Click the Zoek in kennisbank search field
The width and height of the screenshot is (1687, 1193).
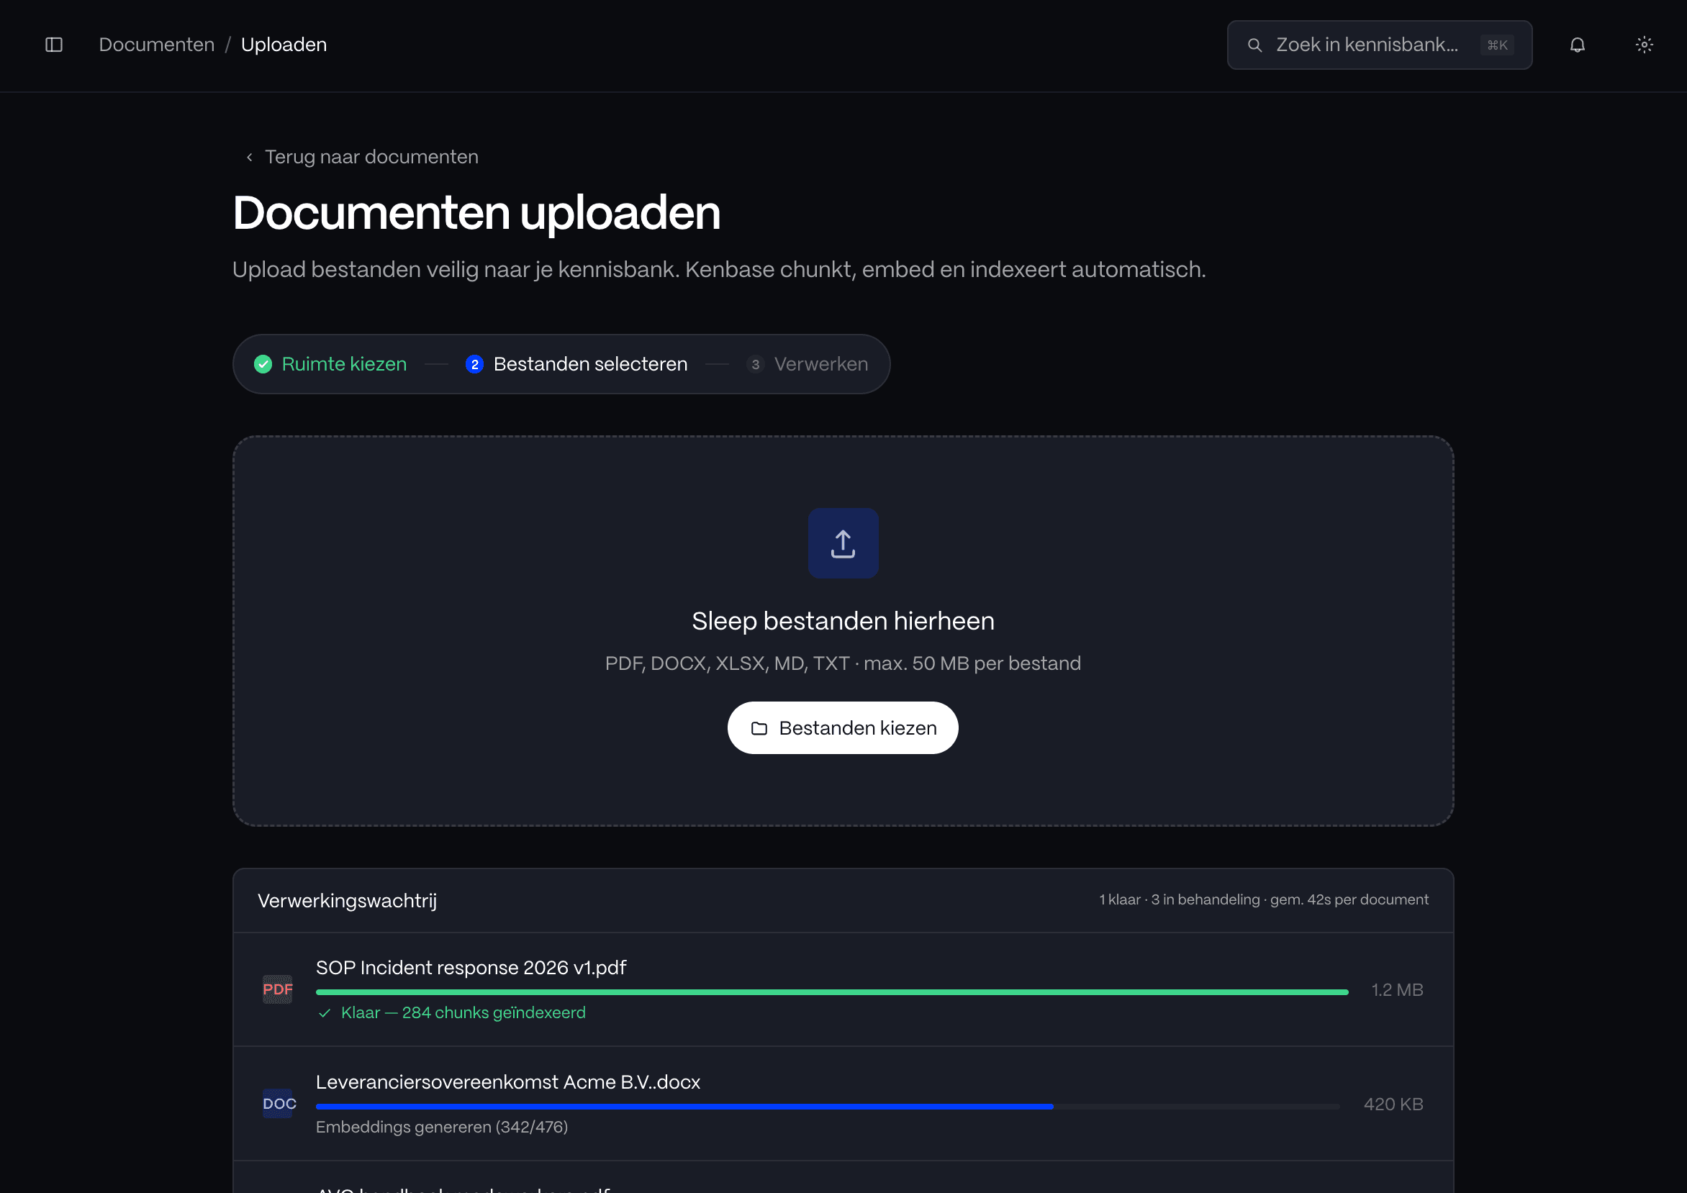coord(1378,45)
